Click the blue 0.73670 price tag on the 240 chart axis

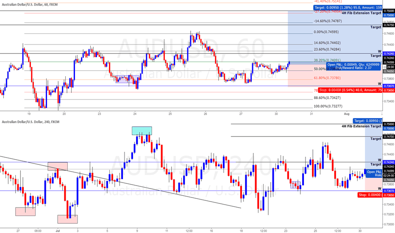coord(389,191)
